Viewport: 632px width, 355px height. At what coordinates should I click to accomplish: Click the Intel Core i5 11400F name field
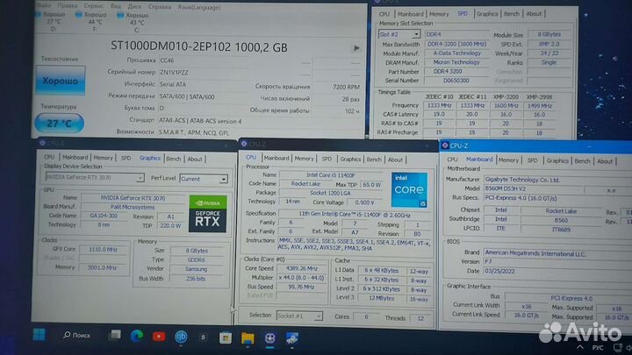(331, 175)
